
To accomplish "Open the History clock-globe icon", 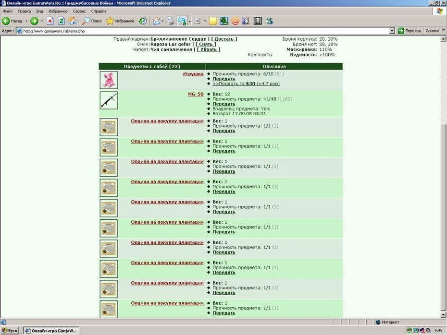I will coord(143,21).
